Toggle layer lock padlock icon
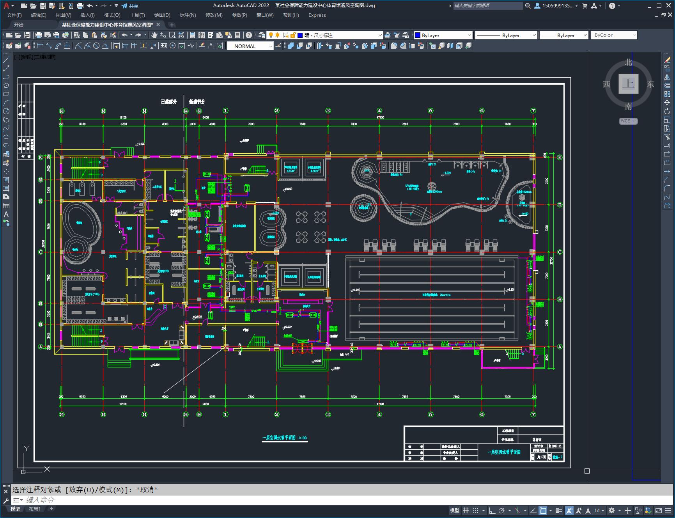Viewport: 675px width, 518px height. pos(293,35)
